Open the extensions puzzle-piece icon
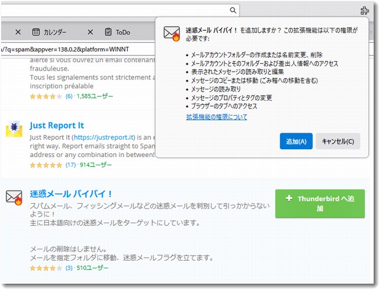Screen dimensions: 379x289 click(365, 11)
